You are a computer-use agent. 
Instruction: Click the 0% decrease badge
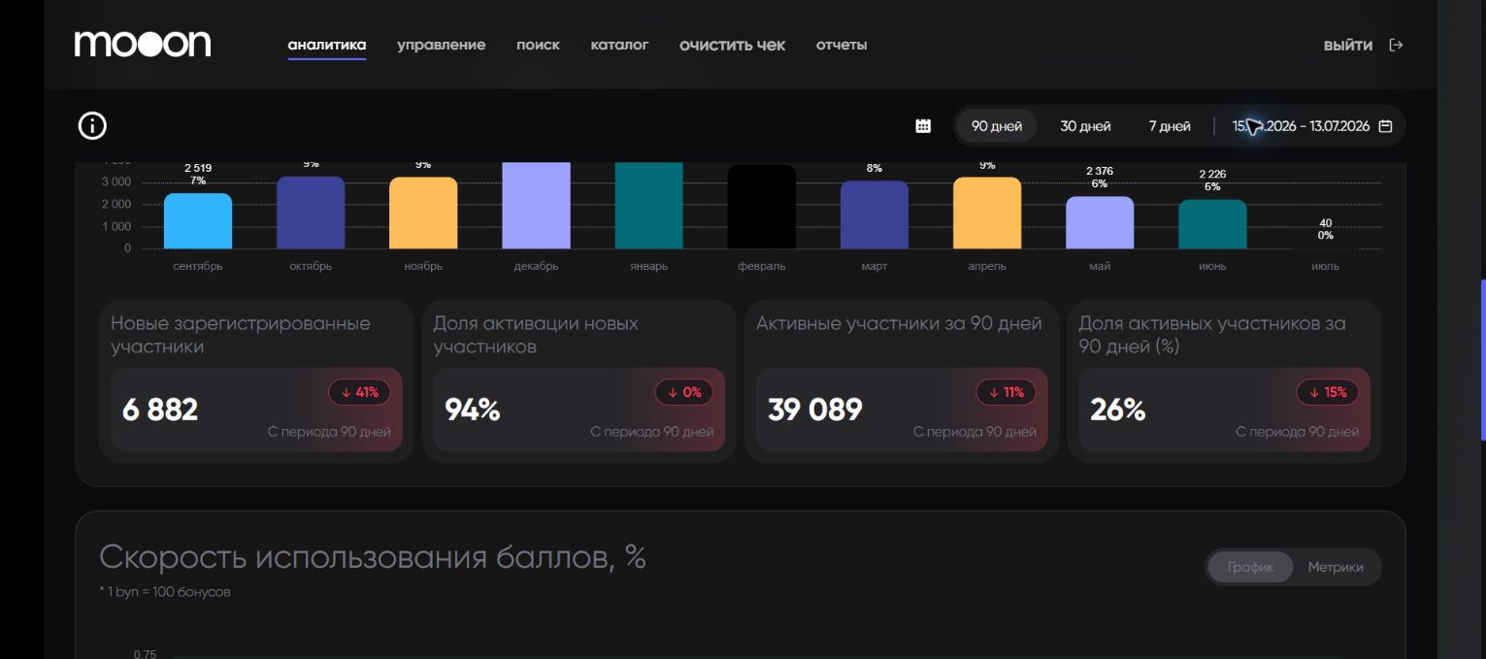[x=684, y=392]
